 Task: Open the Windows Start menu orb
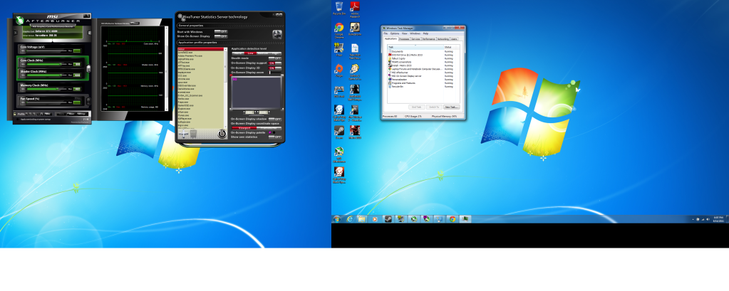point(336,219)
